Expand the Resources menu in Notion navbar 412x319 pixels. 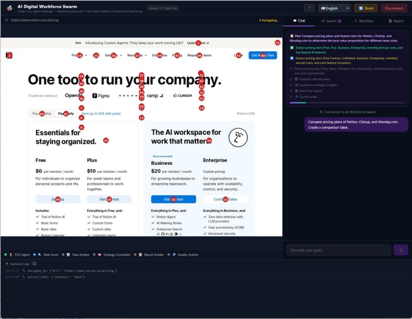tap(137, 55)
